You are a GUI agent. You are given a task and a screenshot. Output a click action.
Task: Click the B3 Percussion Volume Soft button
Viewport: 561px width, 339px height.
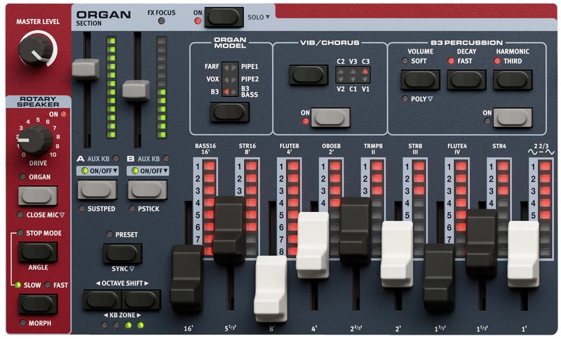pos(420,79)
